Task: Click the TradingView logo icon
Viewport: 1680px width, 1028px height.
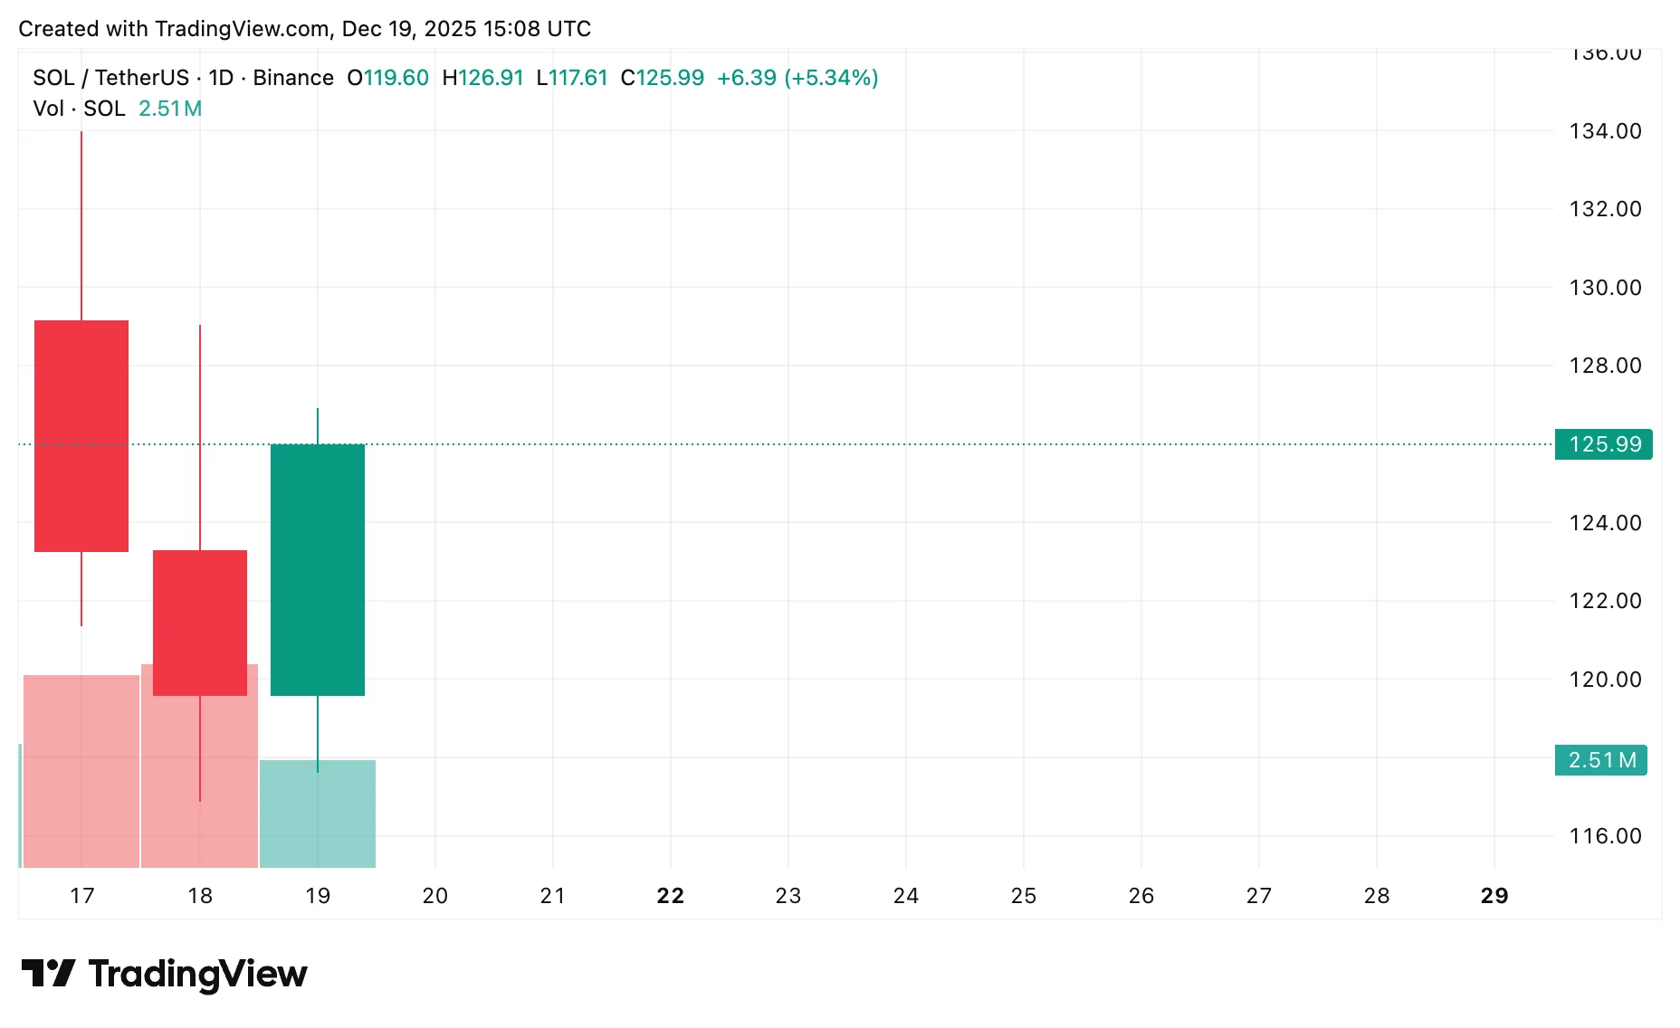Action: pyautogui.click(x=48, y=973)
